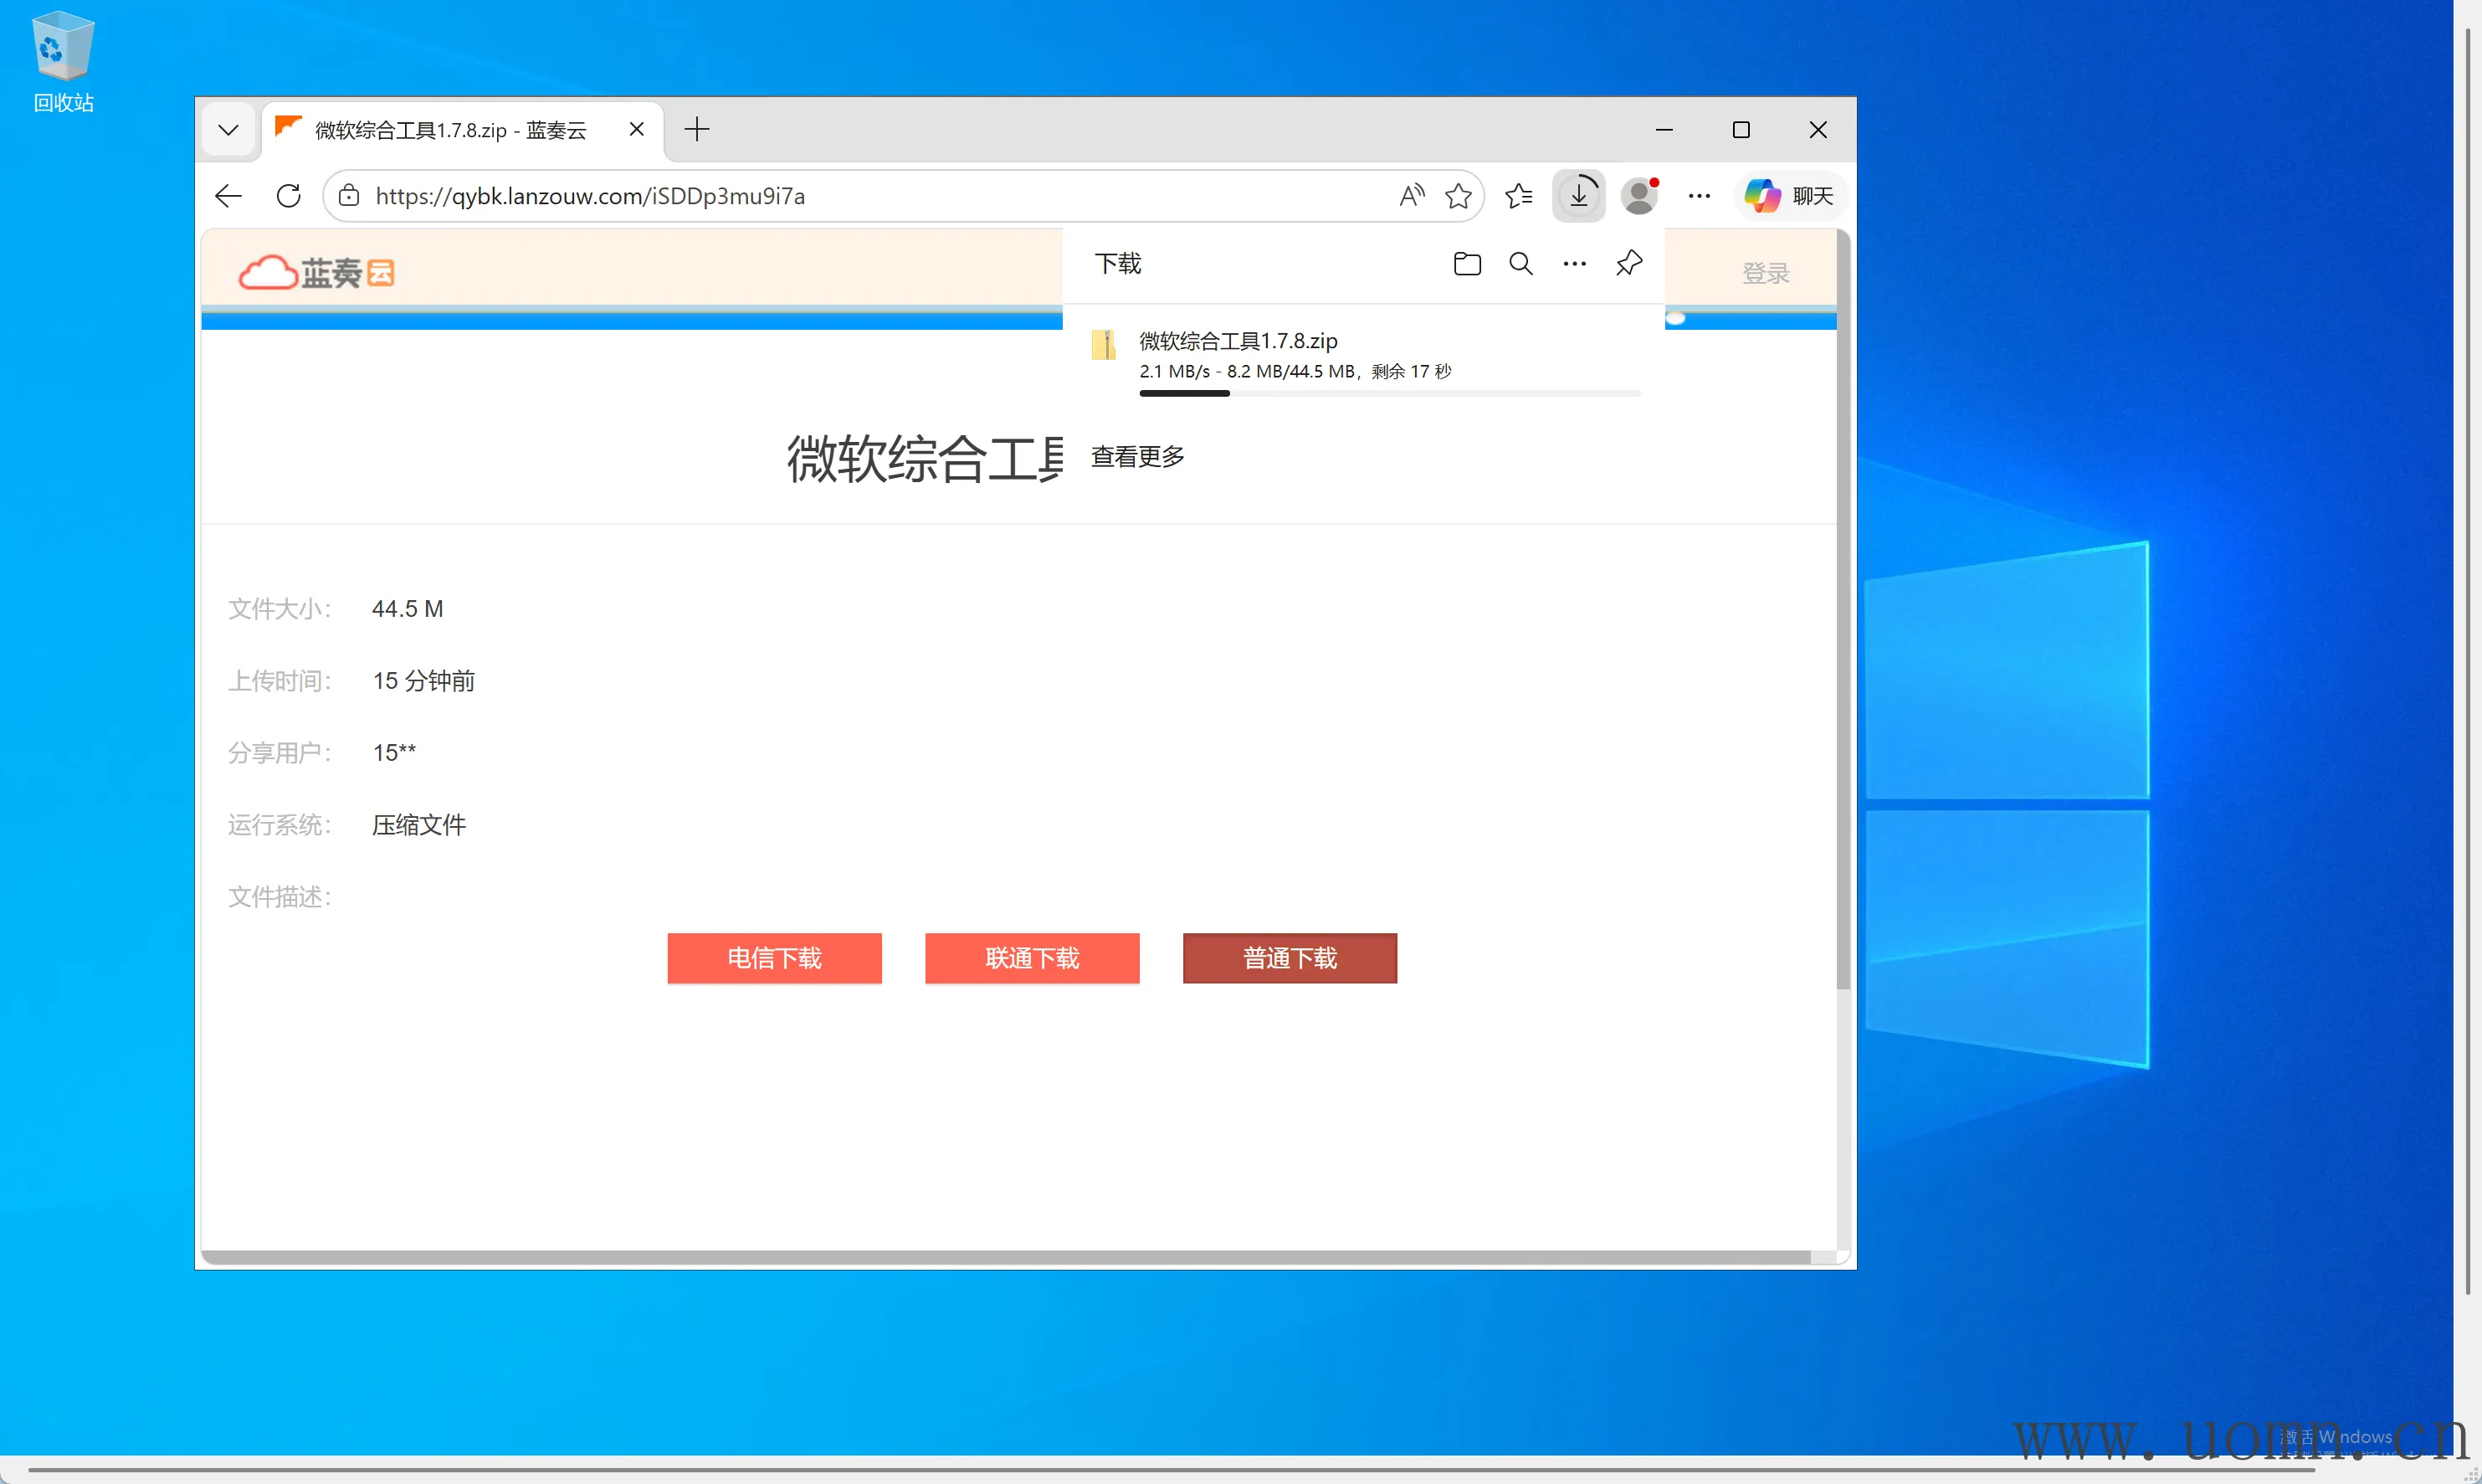
Task: Open Copilot chat (聊天) button
Action: 1789,196
